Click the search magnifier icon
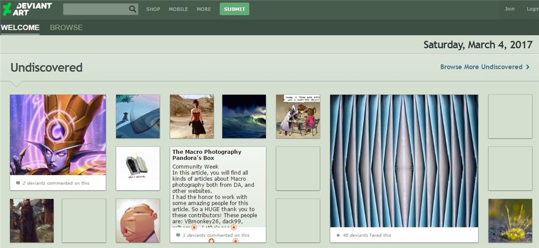The width and height of the screenshot is (539, 248). coord(132,9)
